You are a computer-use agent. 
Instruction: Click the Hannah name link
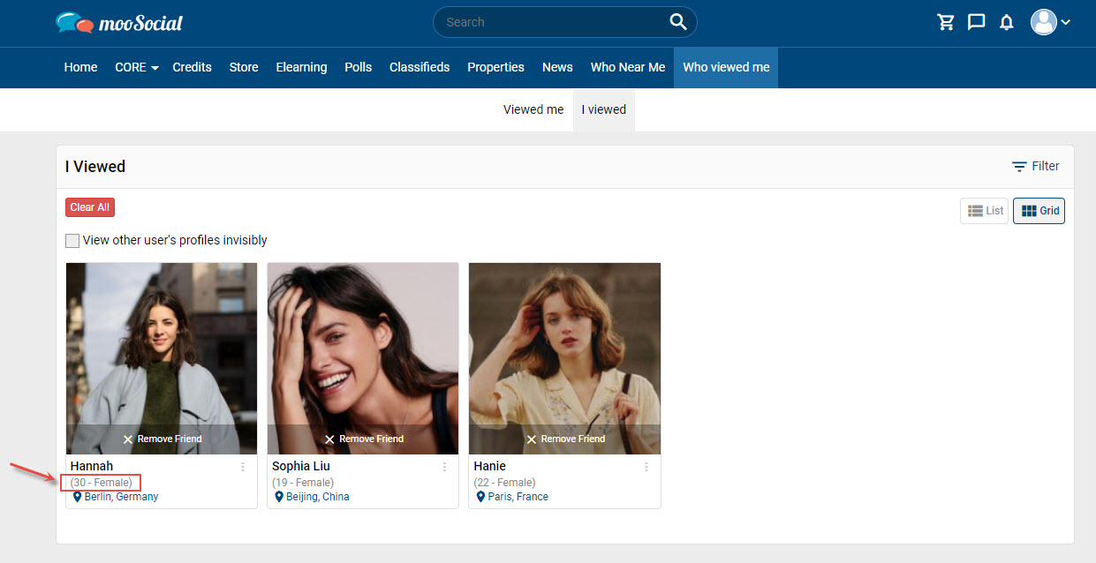tap(92, 466)
